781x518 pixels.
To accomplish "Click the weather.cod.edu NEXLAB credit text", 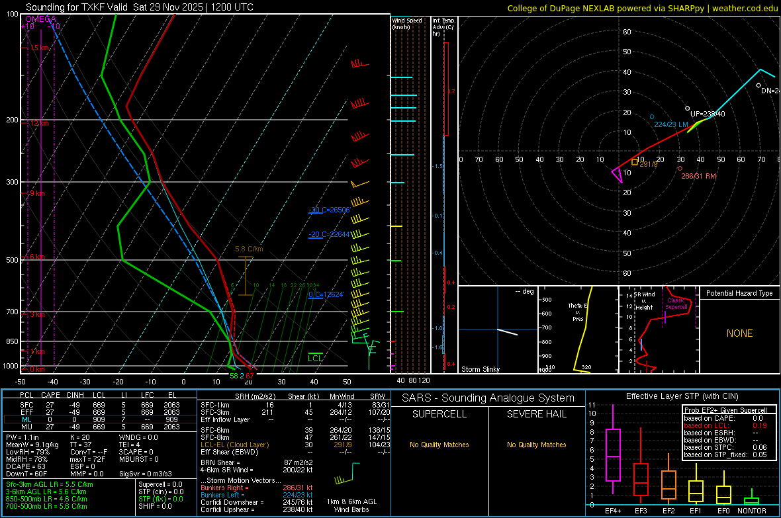I will coord(642,8).
